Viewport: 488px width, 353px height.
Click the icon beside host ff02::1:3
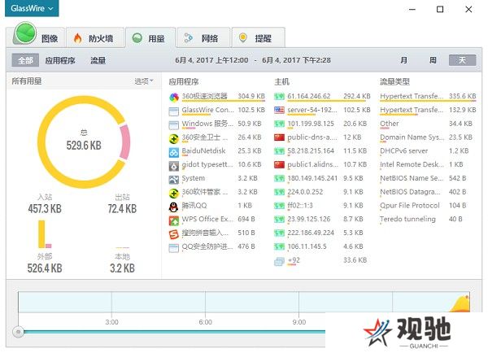[x=279, y=206]
